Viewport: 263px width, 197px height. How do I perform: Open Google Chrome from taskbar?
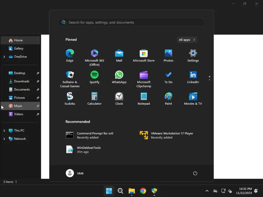143,191
